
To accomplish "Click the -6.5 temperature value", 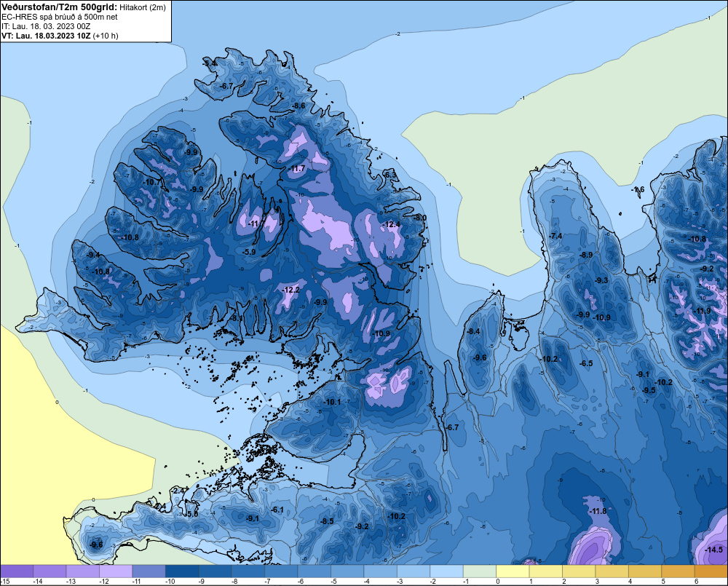I will click(586, 363).
